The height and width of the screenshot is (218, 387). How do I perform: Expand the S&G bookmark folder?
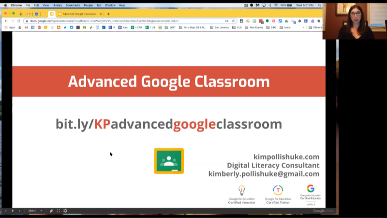coord(271,28)
